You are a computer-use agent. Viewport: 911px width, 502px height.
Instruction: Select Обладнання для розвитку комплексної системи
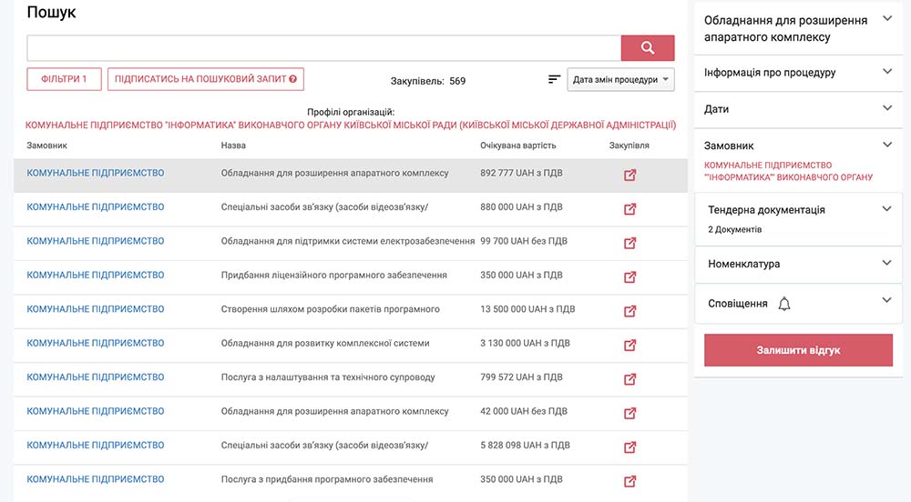click(325, 343)
